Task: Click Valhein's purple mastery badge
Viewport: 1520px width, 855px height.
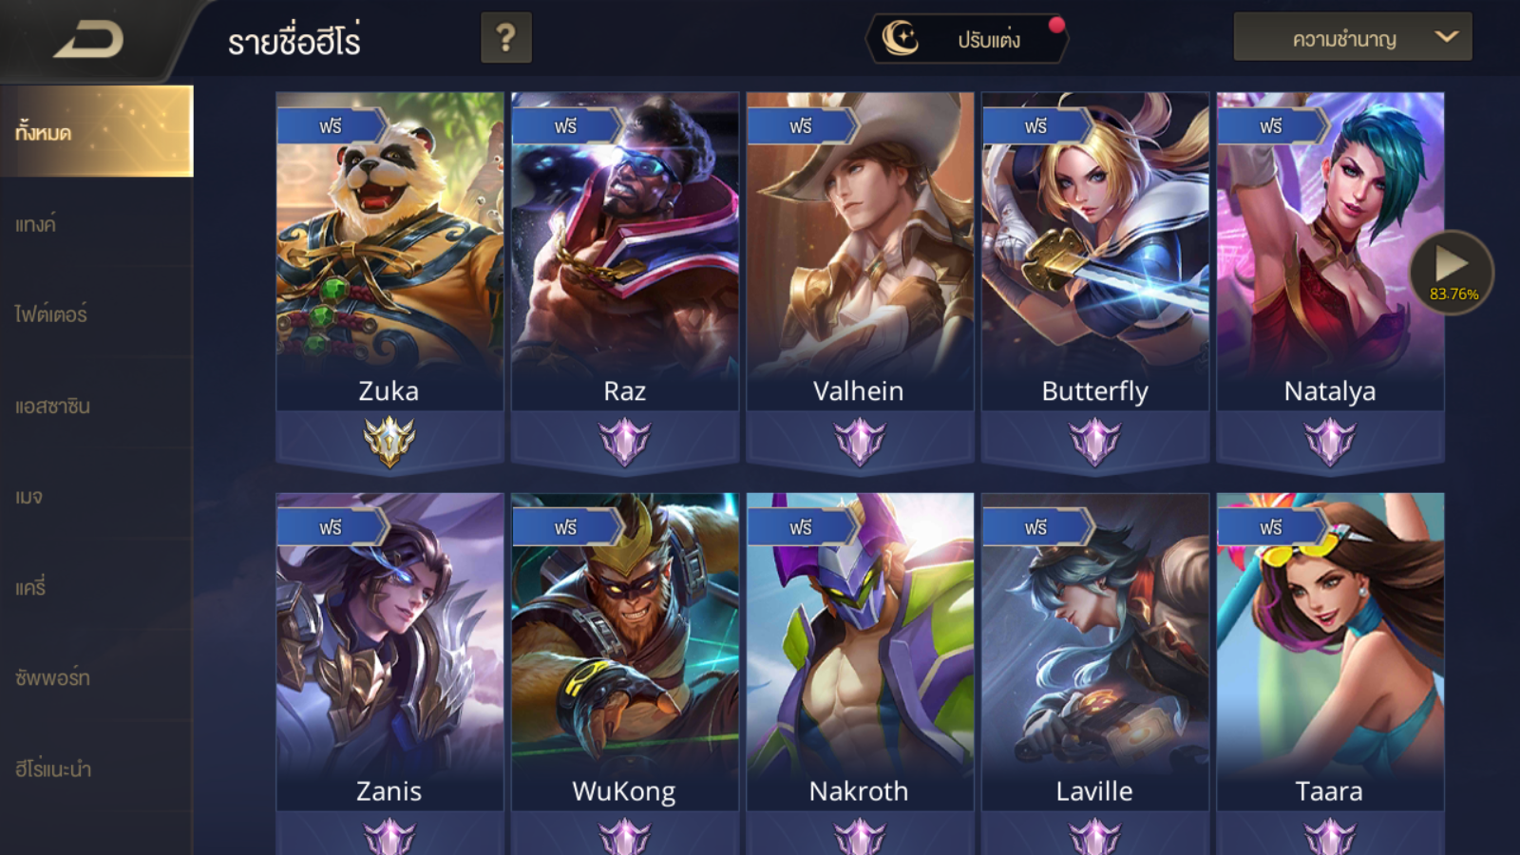Action: (x=860, y=442)
